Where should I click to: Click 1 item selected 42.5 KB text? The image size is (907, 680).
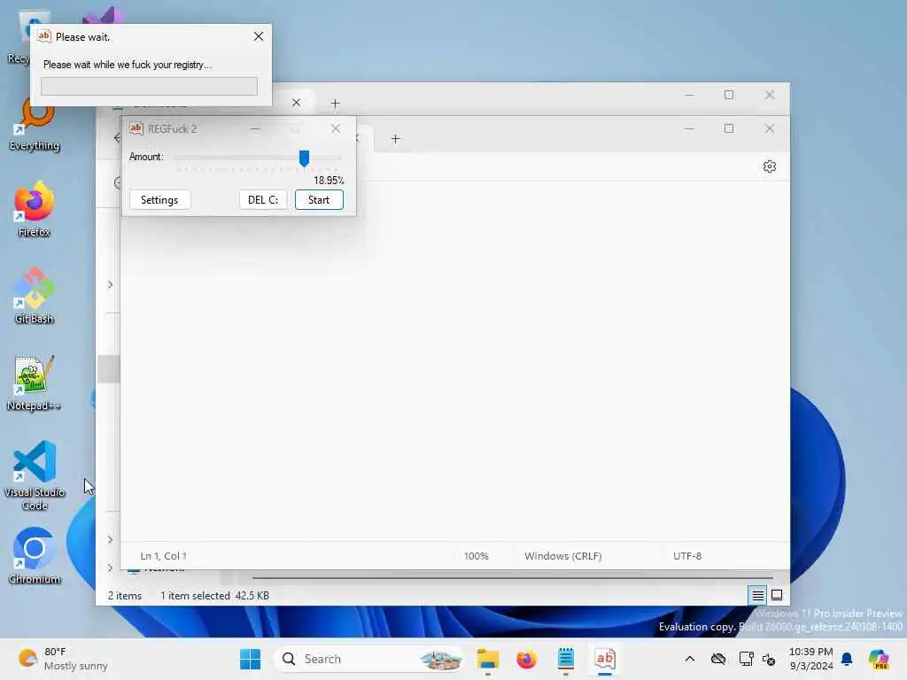tap(214, 596)
